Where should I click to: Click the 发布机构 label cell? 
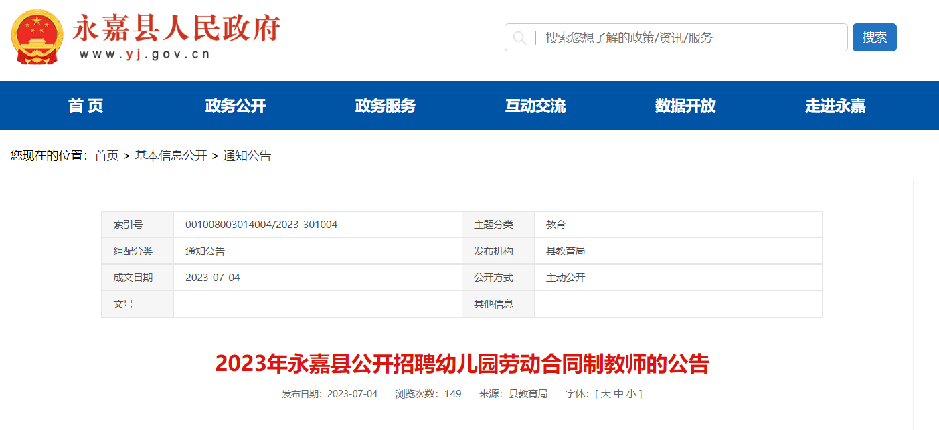coord(499,251)
